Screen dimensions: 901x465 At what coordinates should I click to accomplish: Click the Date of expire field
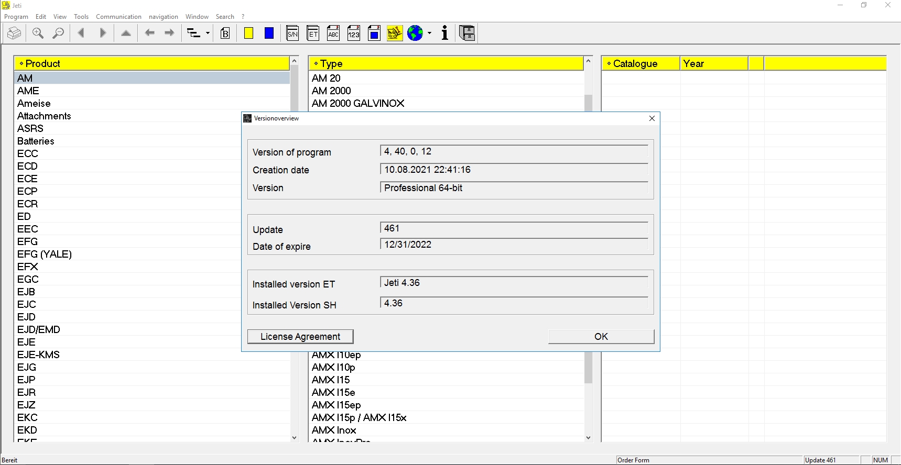[x=514, y=245]
